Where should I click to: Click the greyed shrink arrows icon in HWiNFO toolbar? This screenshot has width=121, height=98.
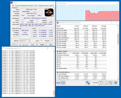tap(63, 83)
